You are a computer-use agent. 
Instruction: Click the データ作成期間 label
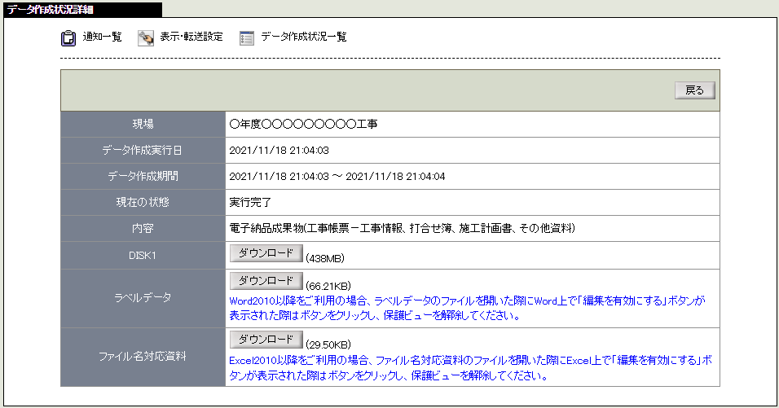click(143, 176)
